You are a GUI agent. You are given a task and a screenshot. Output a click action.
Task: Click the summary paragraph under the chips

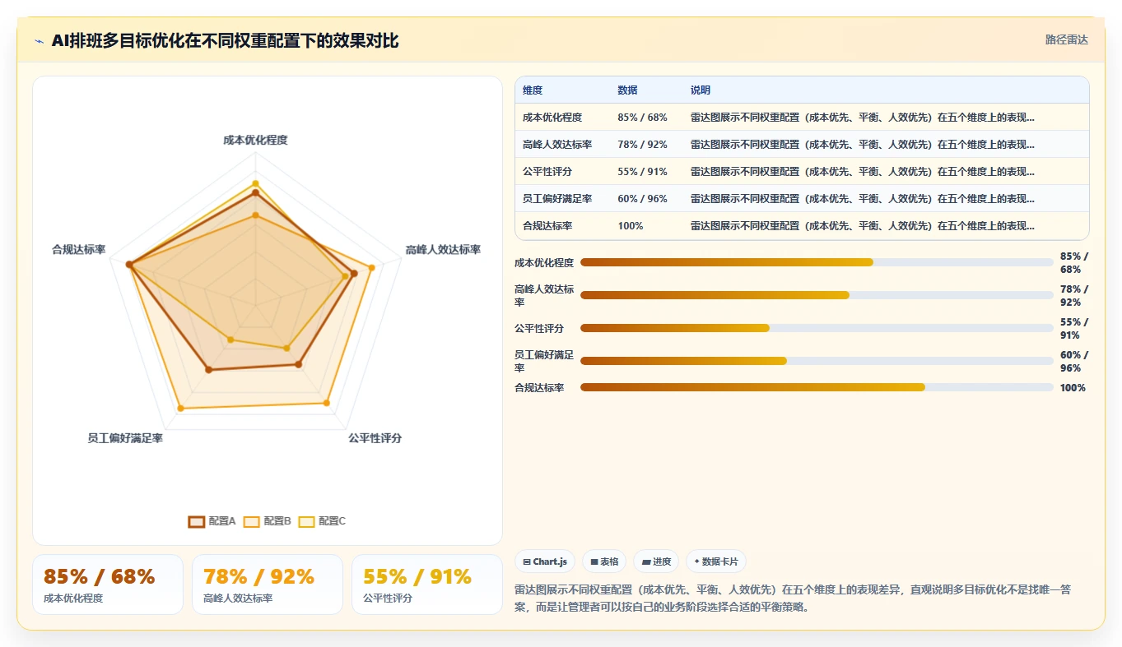(793, 598)
